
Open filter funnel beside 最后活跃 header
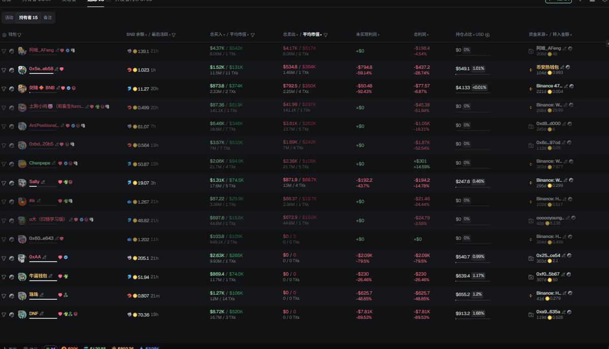[174, 35]
